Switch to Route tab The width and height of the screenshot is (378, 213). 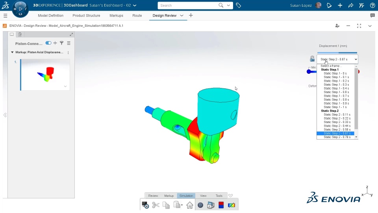[x=137, y=15]
